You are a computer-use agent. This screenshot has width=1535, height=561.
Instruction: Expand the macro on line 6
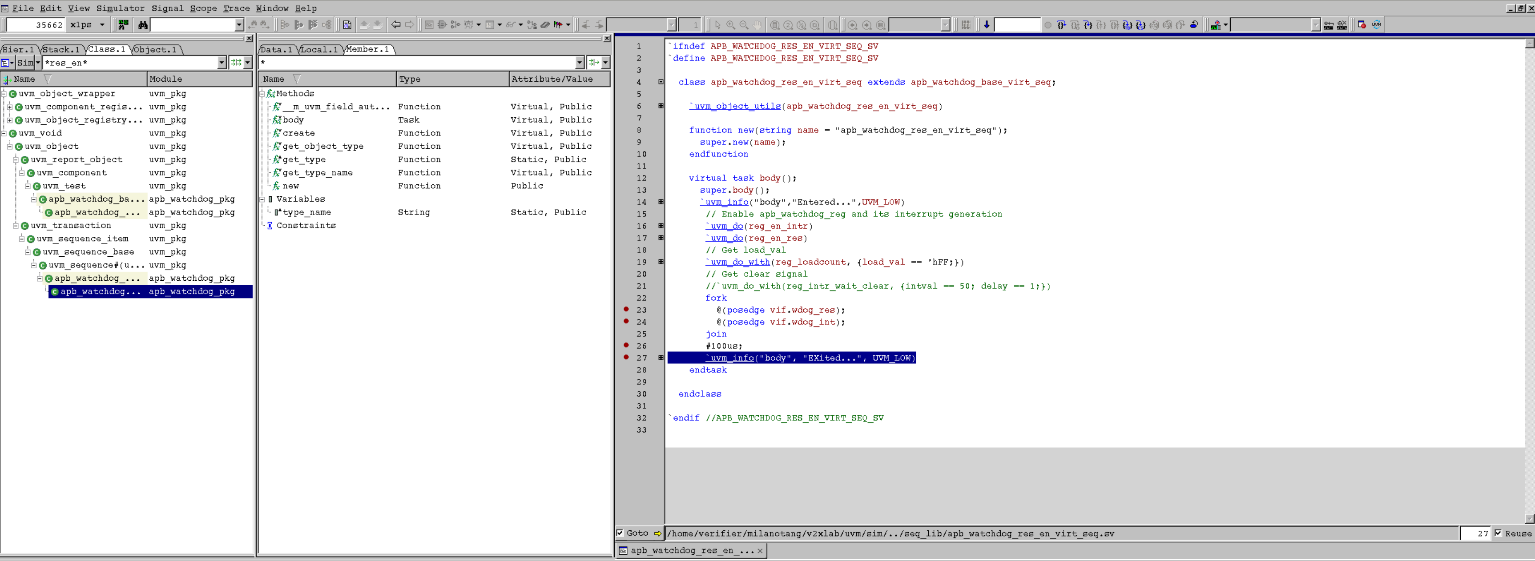pyautogui.click(x=661, y=106)
